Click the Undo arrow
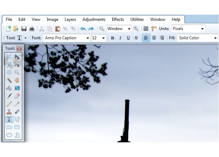 point(83,29)
